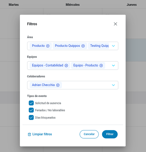Disable the Días bloqueados checkbox
Image resolution: width=146 pixels, height=152 pixels.
point(31,117)
